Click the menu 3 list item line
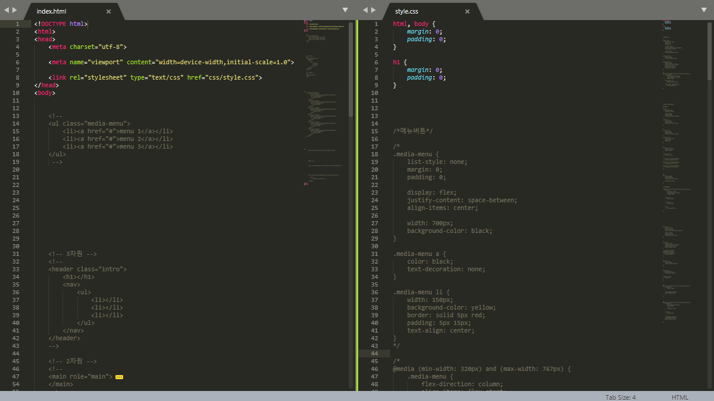Viewport: 714px width, 401px height. (x=118, y=147)
